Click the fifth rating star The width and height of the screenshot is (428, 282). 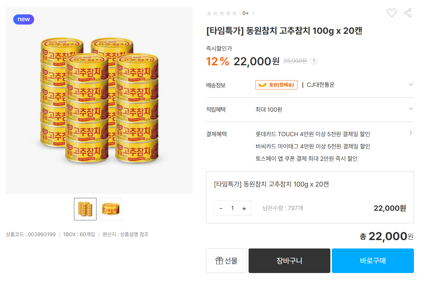point(235,13)
